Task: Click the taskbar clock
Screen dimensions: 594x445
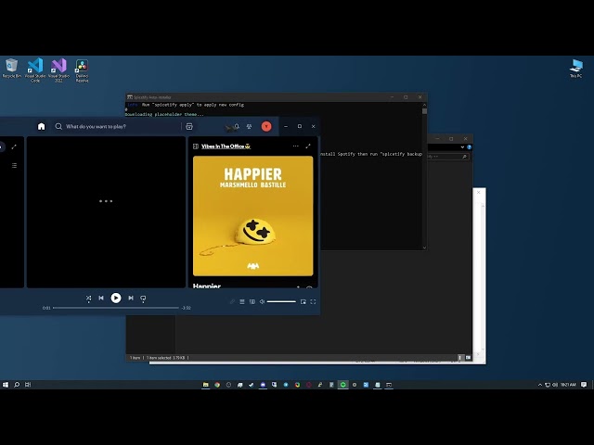Action: click(568, 385)
